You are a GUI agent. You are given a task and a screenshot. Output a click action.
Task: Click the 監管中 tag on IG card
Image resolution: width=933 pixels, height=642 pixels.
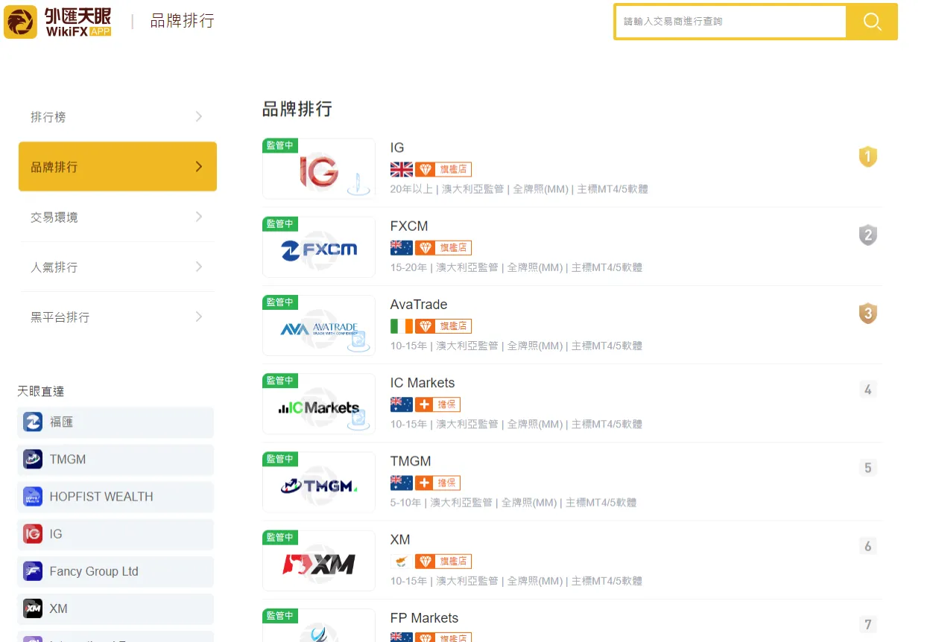[280, 145]
